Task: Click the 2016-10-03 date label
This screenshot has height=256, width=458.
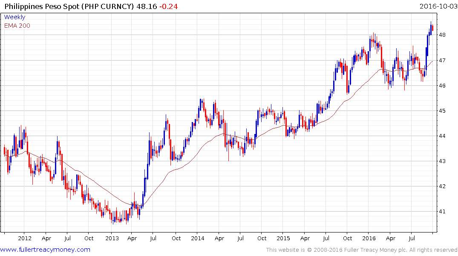Action: [x=438, y=6]
